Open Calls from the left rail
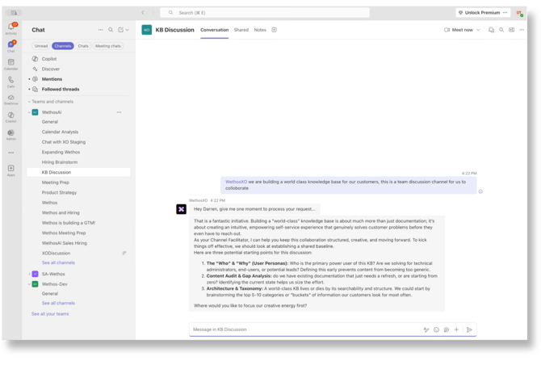This screenshot has height=365, width=541. [x=11, y=82]
